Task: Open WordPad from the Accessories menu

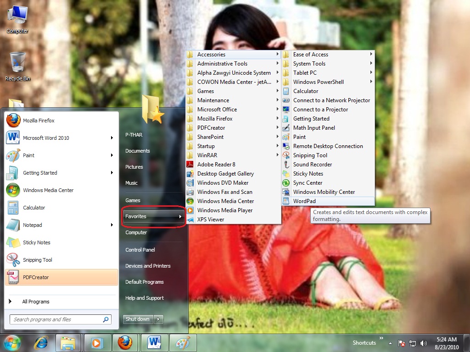Action: point(328,201)
